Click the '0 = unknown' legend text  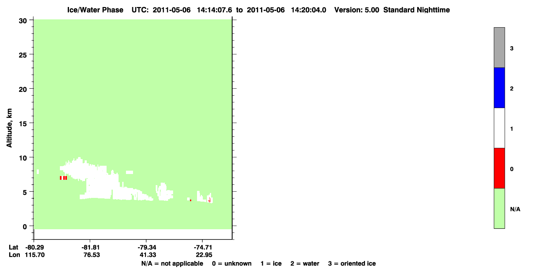coord(232,263)
